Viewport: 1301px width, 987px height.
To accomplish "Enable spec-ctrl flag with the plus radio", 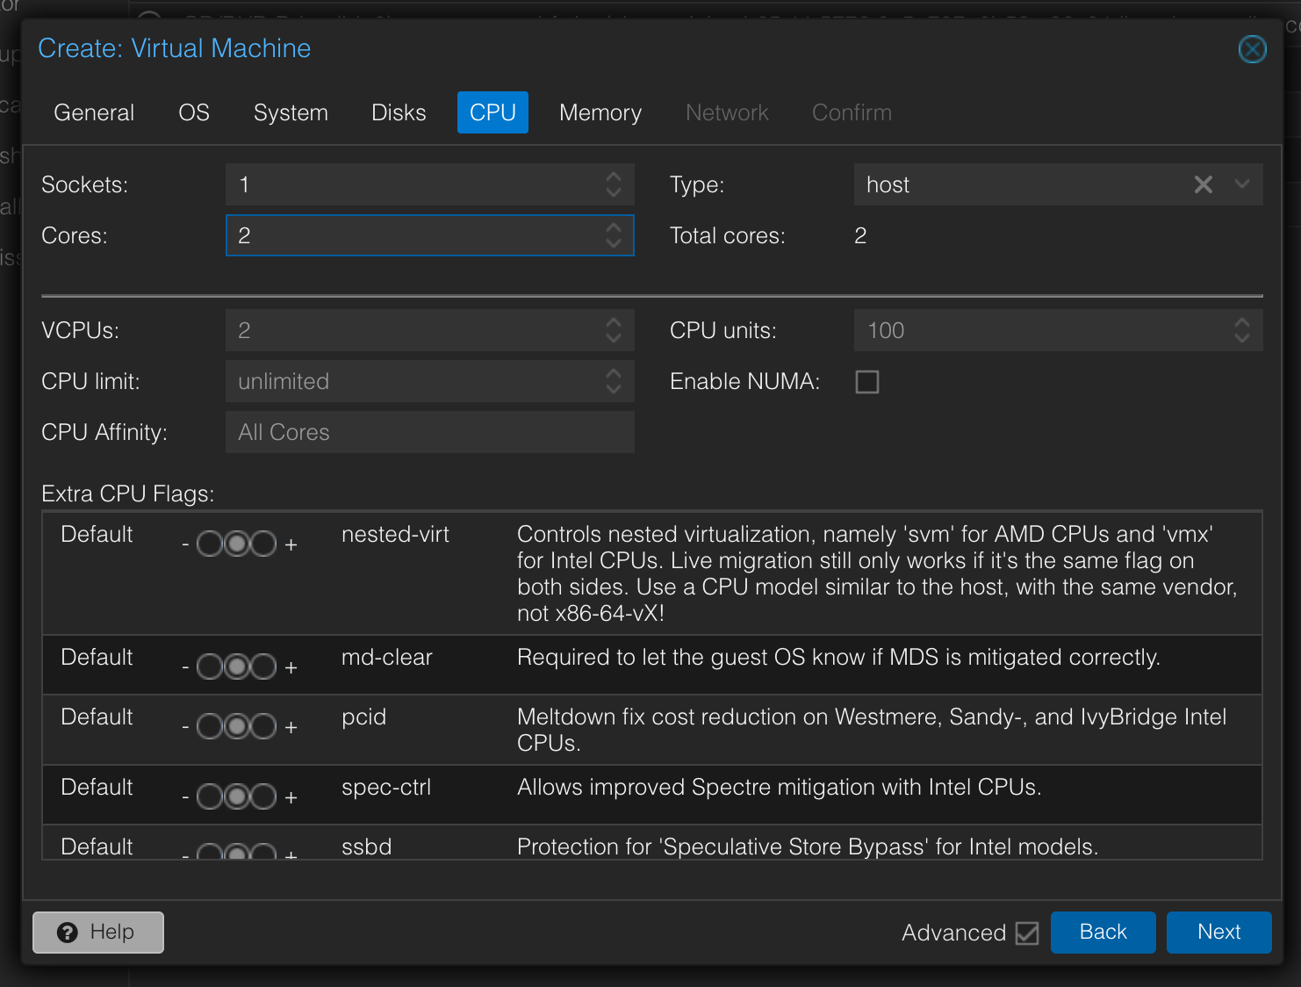I will [x=263, y=797].
